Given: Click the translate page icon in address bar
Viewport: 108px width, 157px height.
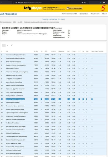Looking at the screenshot, I should coord(85,3).
